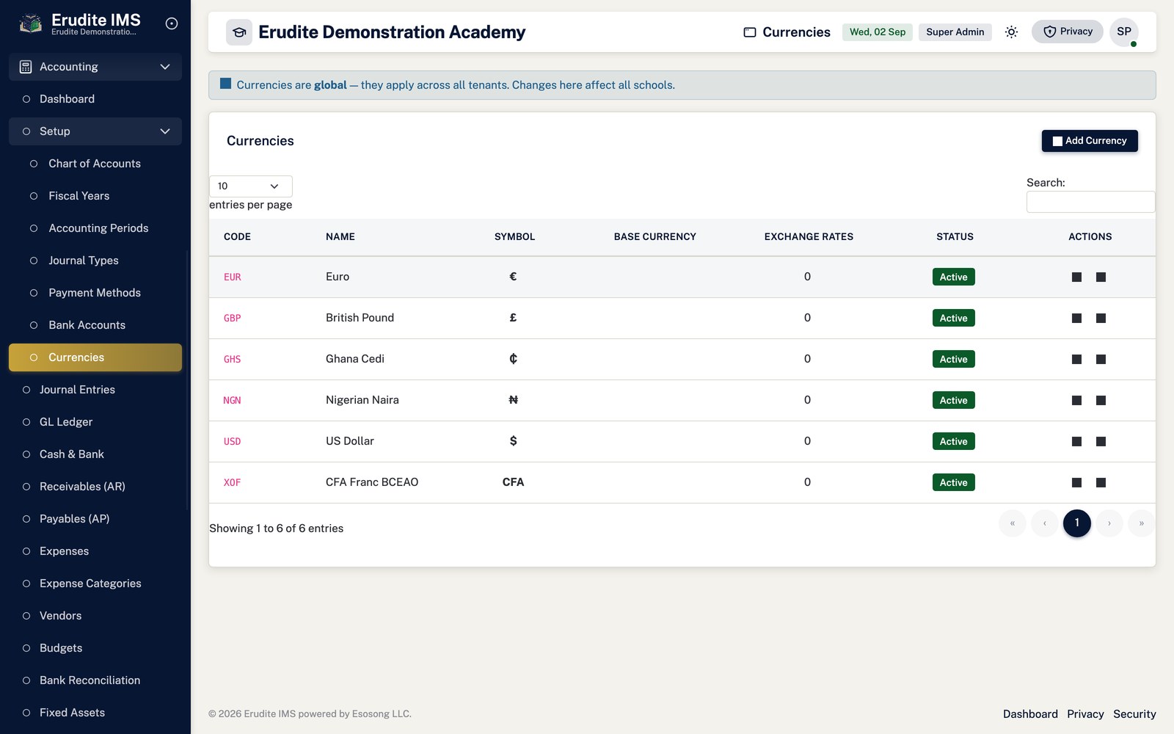The image size is (1174, 734).
Task: Click into the Search input field
Action: click(1090, 202)
